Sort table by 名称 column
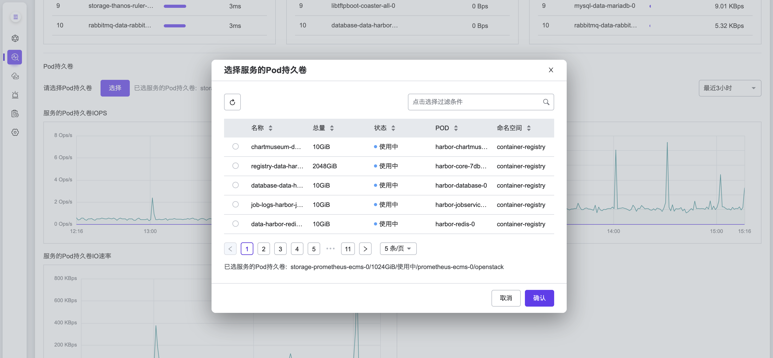 (x=270, y=128)
